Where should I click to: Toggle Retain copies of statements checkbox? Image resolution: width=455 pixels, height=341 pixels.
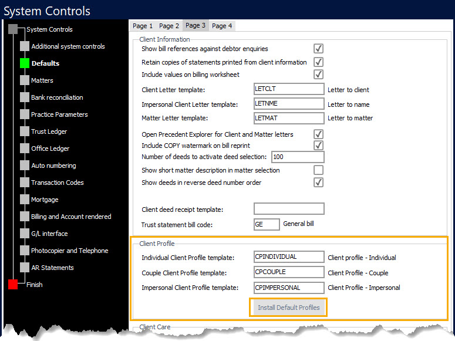point(318,62)
